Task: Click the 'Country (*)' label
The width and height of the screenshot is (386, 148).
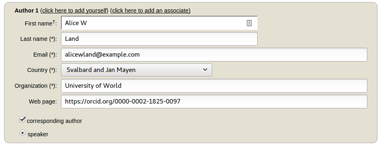Action: click(x=42, y=70)
